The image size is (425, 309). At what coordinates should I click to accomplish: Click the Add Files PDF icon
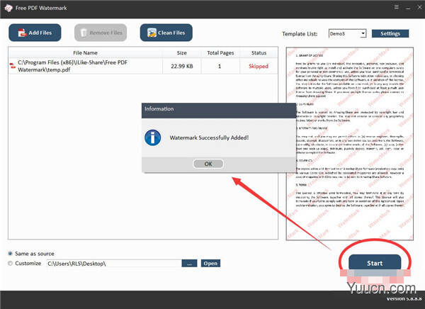(22, 33)
